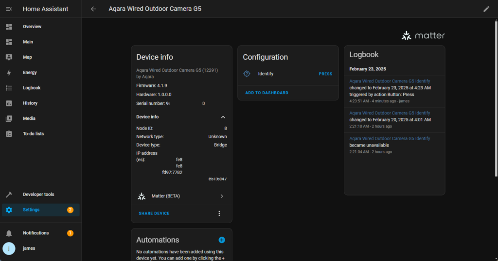Click the page vertical scrollbar
This screenshot has width=498, height=261.
(496, 97)
